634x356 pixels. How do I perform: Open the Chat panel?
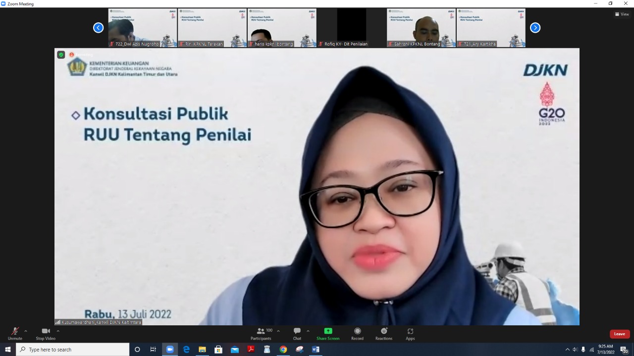[x=297, y=333]
